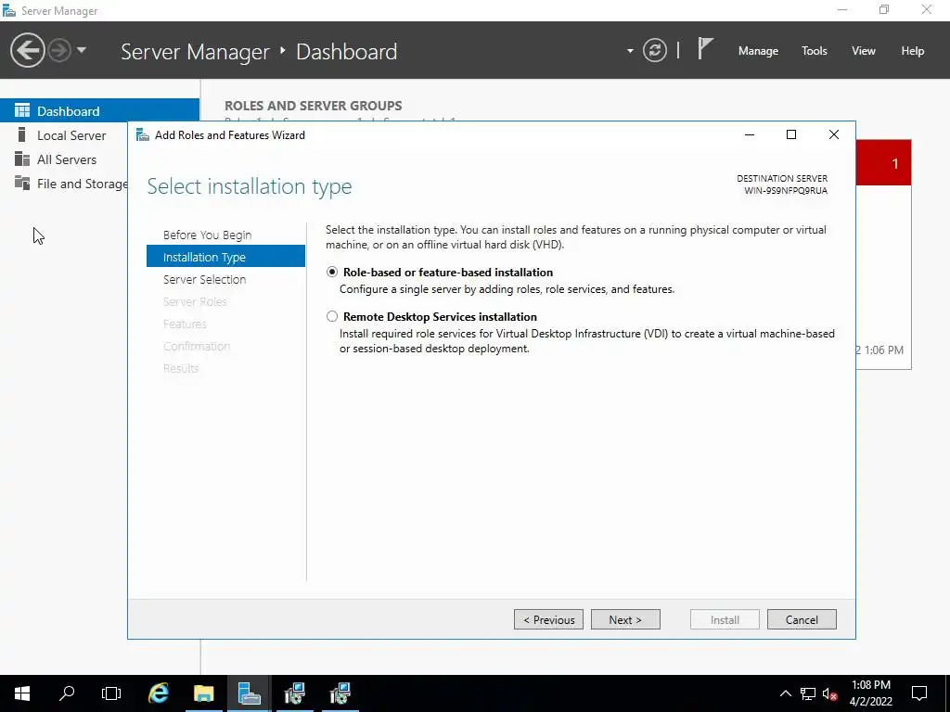Click the ROLES AND SERVER GROUPS heading
Viewport: 950px width, 712px height.
coord(314,106)
